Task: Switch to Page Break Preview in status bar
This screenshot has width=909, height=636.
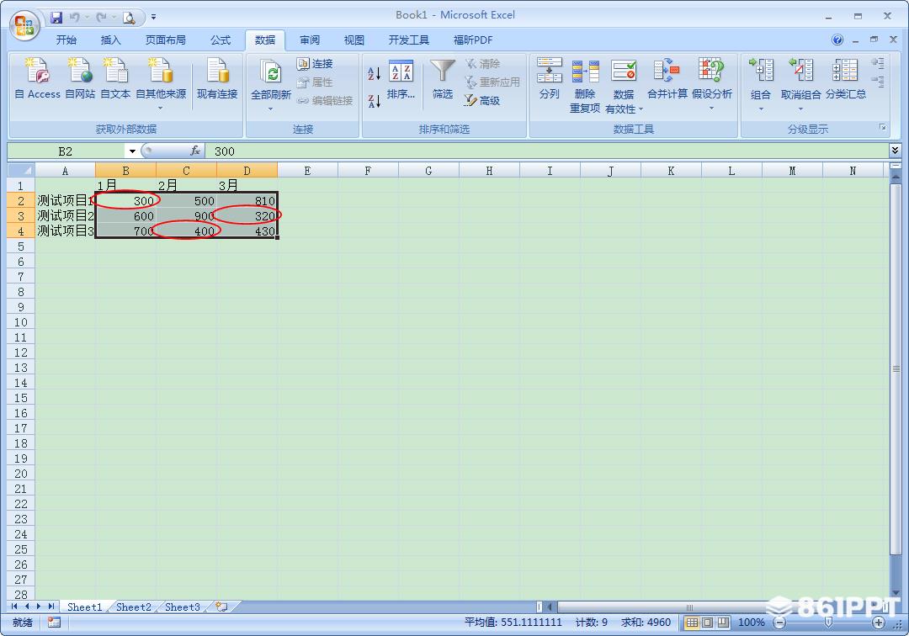Action: tap(723, 623)
